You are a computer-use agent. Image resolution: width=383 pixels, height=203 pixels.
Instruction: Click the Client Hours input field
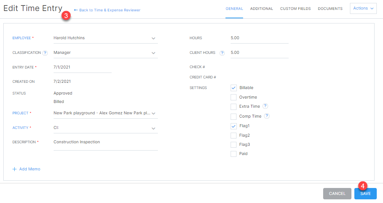(x=259, y=53)
